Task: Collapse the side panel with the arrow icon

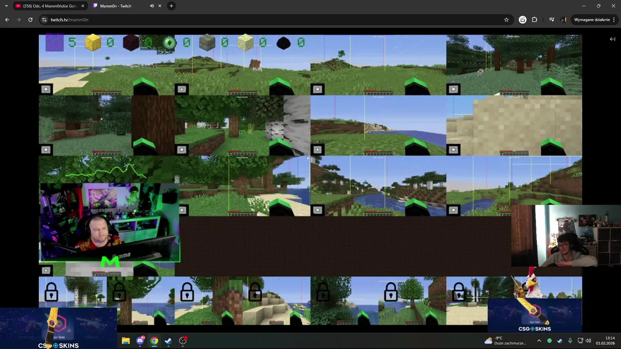Action: [x=612, y=39]
